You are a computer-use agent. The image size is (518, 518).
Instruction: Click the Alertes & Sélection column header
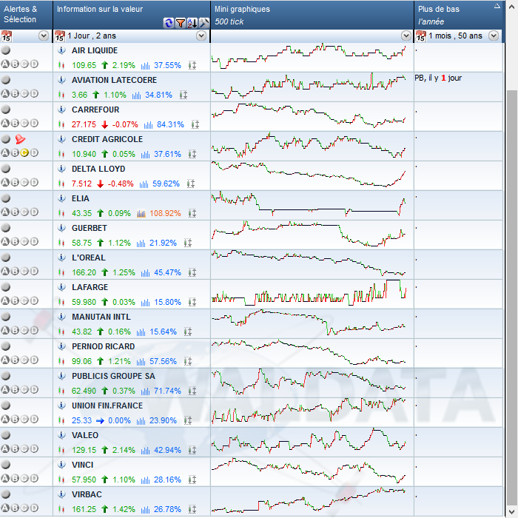click(26, 15)
